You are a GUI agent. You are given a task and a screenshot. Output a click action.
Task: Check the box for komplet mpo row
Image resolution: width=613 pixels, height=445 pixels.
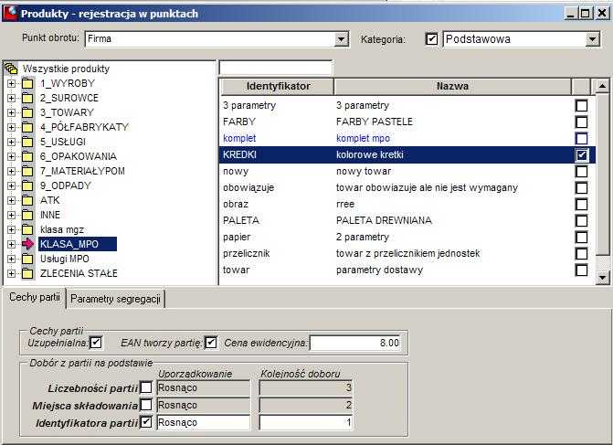click(x=581, y=138)
